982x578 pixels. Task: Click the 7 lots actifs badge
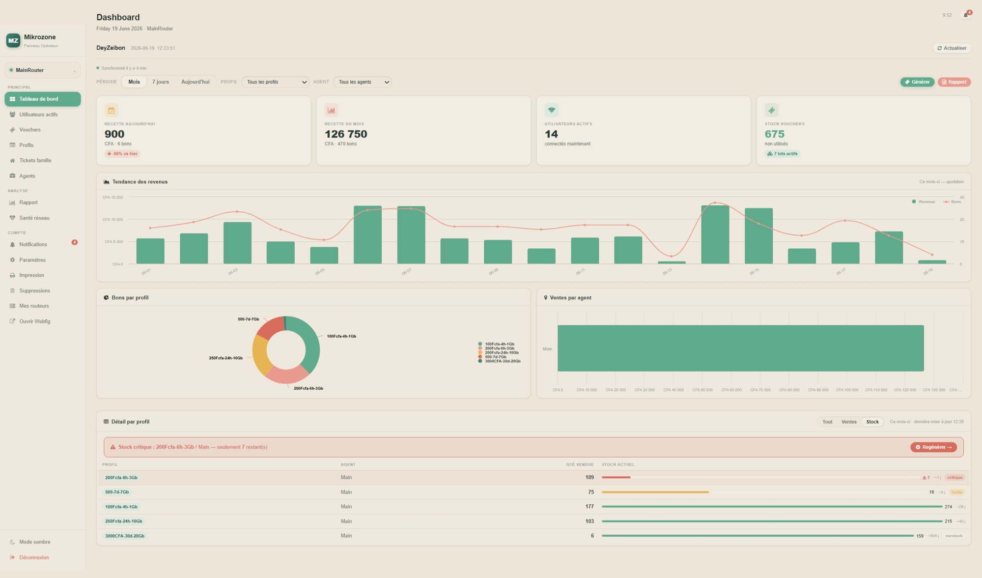[783, 154]
